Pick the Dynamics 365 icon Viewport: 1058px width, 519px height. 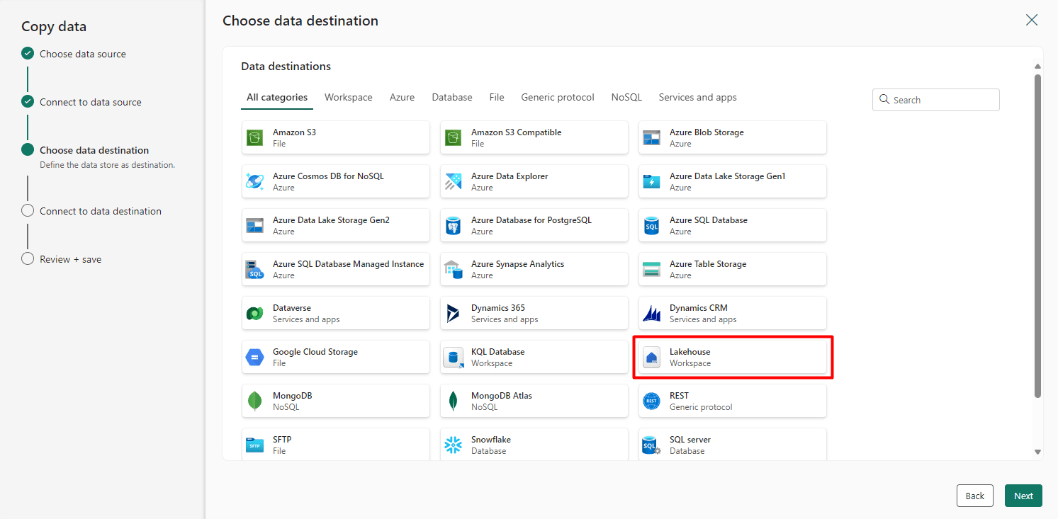click(x=453, y=314)
